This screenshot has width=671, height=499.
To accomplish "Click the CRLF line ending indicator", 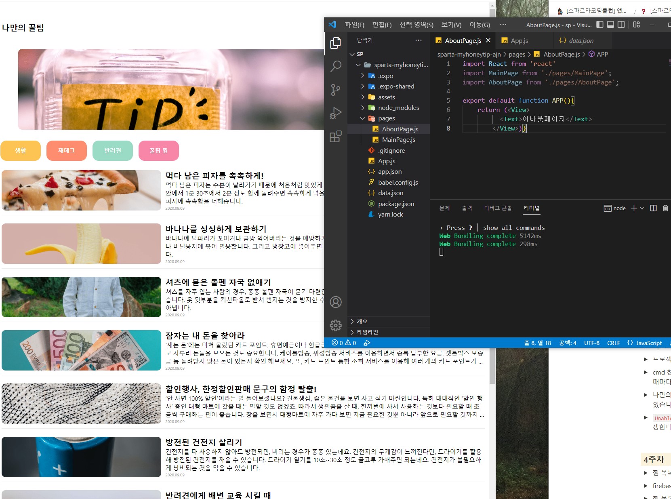I will 613,343.
